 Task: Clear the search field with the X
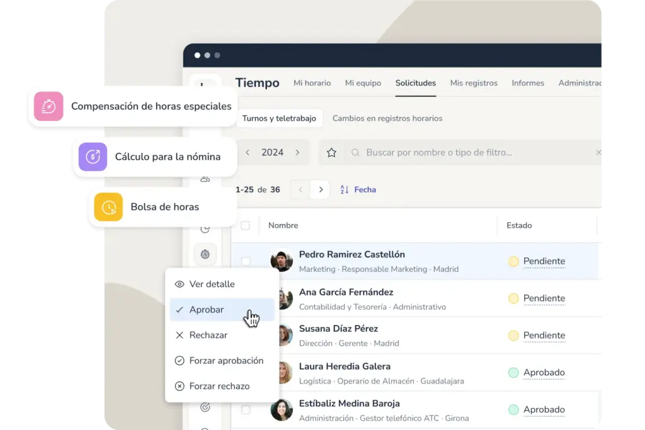598,152
